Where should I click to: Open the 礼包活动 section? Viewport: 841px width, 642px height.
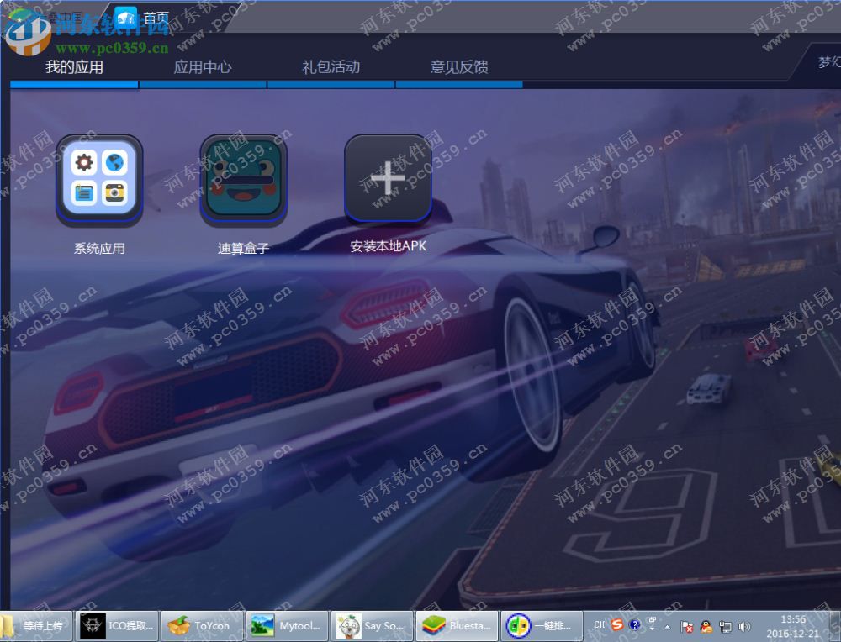331,68
